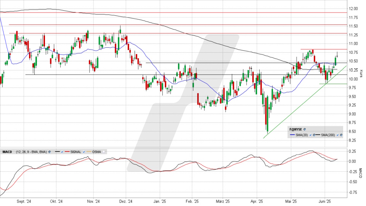Viewport: 366px width, 206px height.
Task: Click the Okt. '24 date label
Action: [x=56, y=201]
